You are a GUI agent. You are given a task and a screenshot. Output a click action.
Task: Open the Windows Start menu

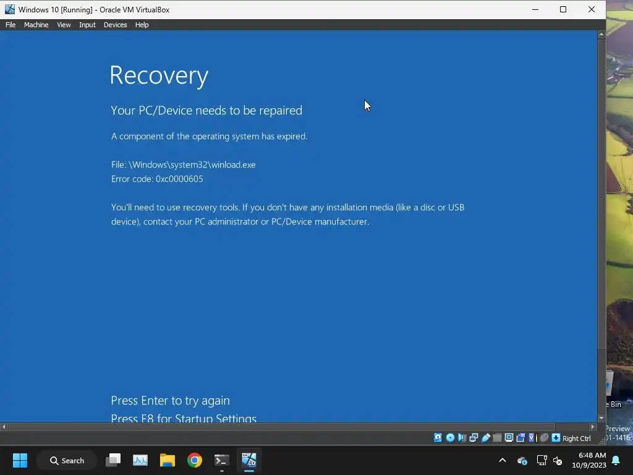[x=20, y=460]
